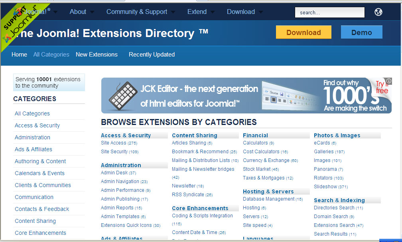Select All Categories in the blue navigation bar
402x242 pixels.
tap(51, 55)
